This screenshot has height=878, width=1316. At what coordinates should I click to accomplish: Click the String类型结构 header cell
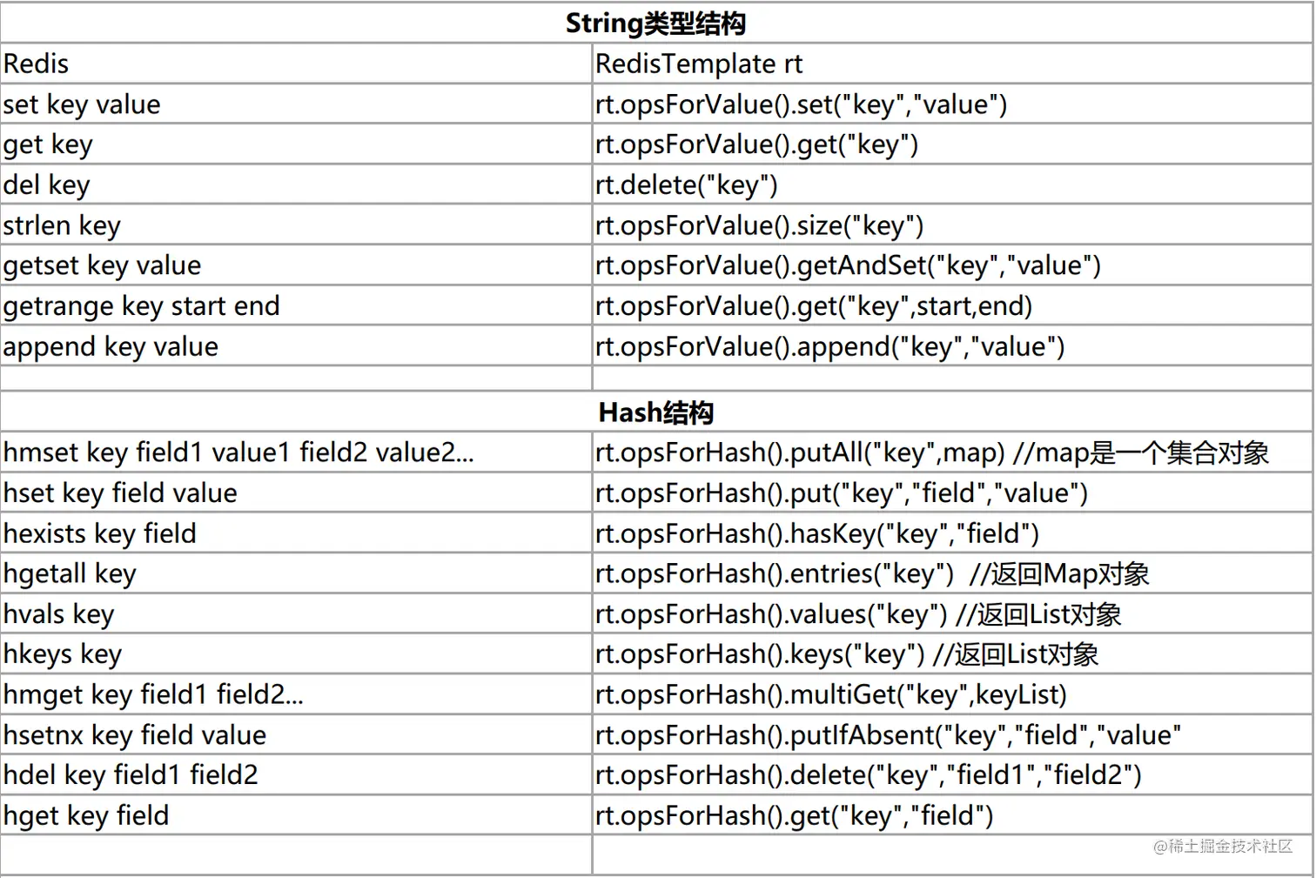pyautogui.click(x=655, y=23)
